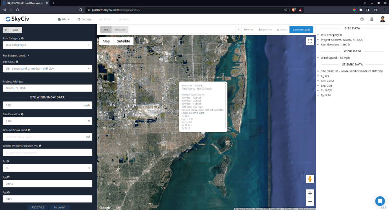This screenshot has height=210, width=389.
Task: Open the chat support bubble
Action: tap(380, 201)
